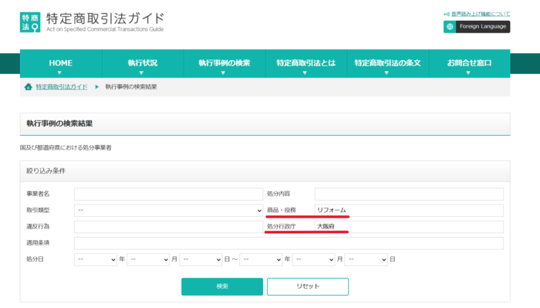Screen dimensions: 540x308
Task: Click the 国及び都道府県における処分事業者 text
Action: 66,147
